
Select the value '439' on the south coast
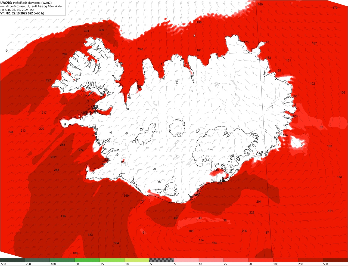[220, 183]
